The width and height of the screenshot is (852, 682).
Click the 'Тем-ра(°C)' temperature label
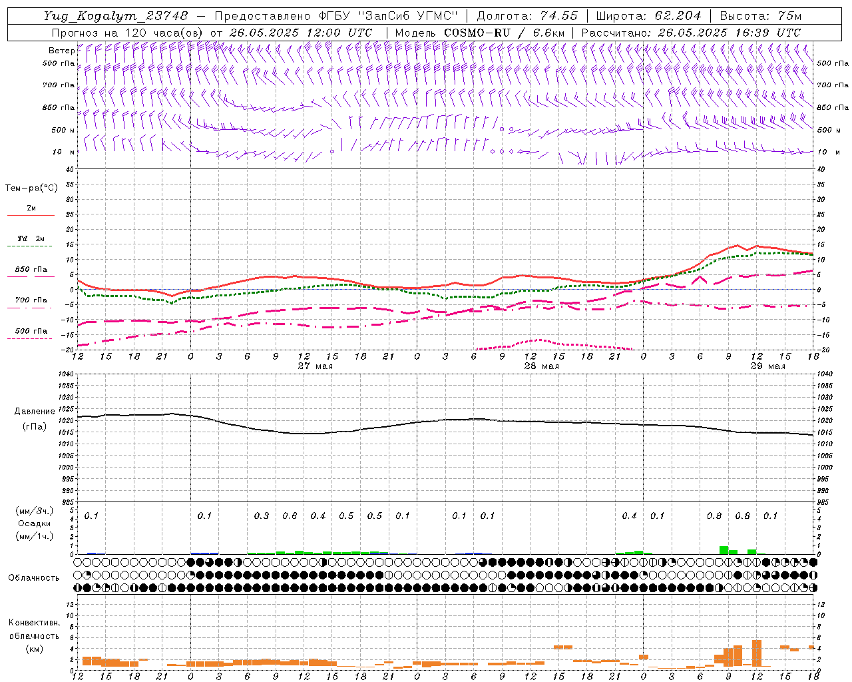point(31,188)
